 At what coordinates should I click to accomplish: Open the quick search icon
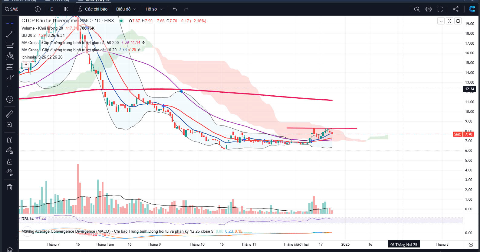pyautogui.click(x=417, y=9)
